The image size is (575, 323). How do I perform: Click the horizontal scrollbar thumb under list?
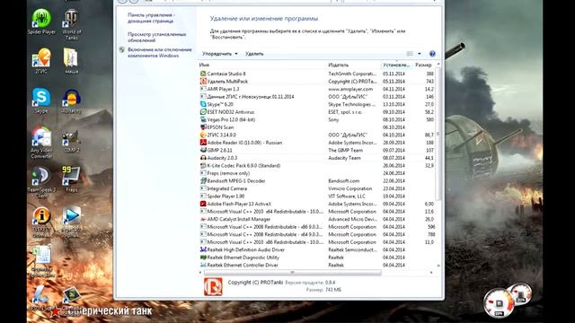[292, 273]
